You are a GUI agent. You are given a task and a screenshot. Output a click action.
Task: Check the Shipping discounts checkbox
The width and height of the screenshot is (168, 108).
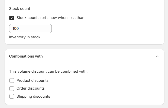[x=12, y=96]
